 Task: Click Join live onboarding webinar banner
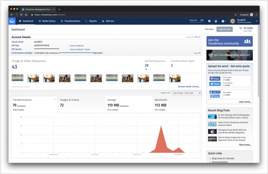[230, 55]
